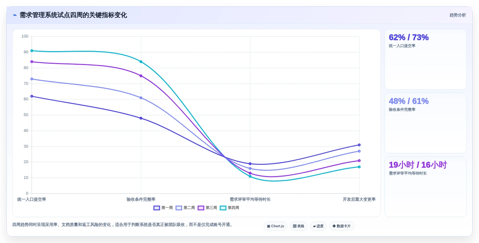This screenshot has height=243, width=479.
Task: Click the 开发后重大变更率 x-axis label
Action: tap(359, 199)
